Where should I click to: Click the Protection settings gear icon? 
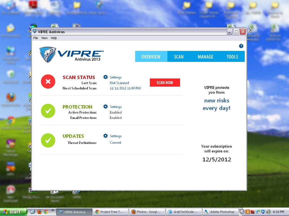point(106,107)
